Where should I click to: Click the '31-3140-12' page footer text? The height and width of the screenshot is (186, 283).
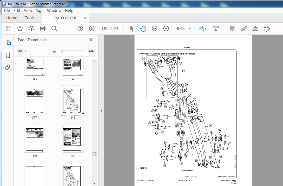(184, 181)
